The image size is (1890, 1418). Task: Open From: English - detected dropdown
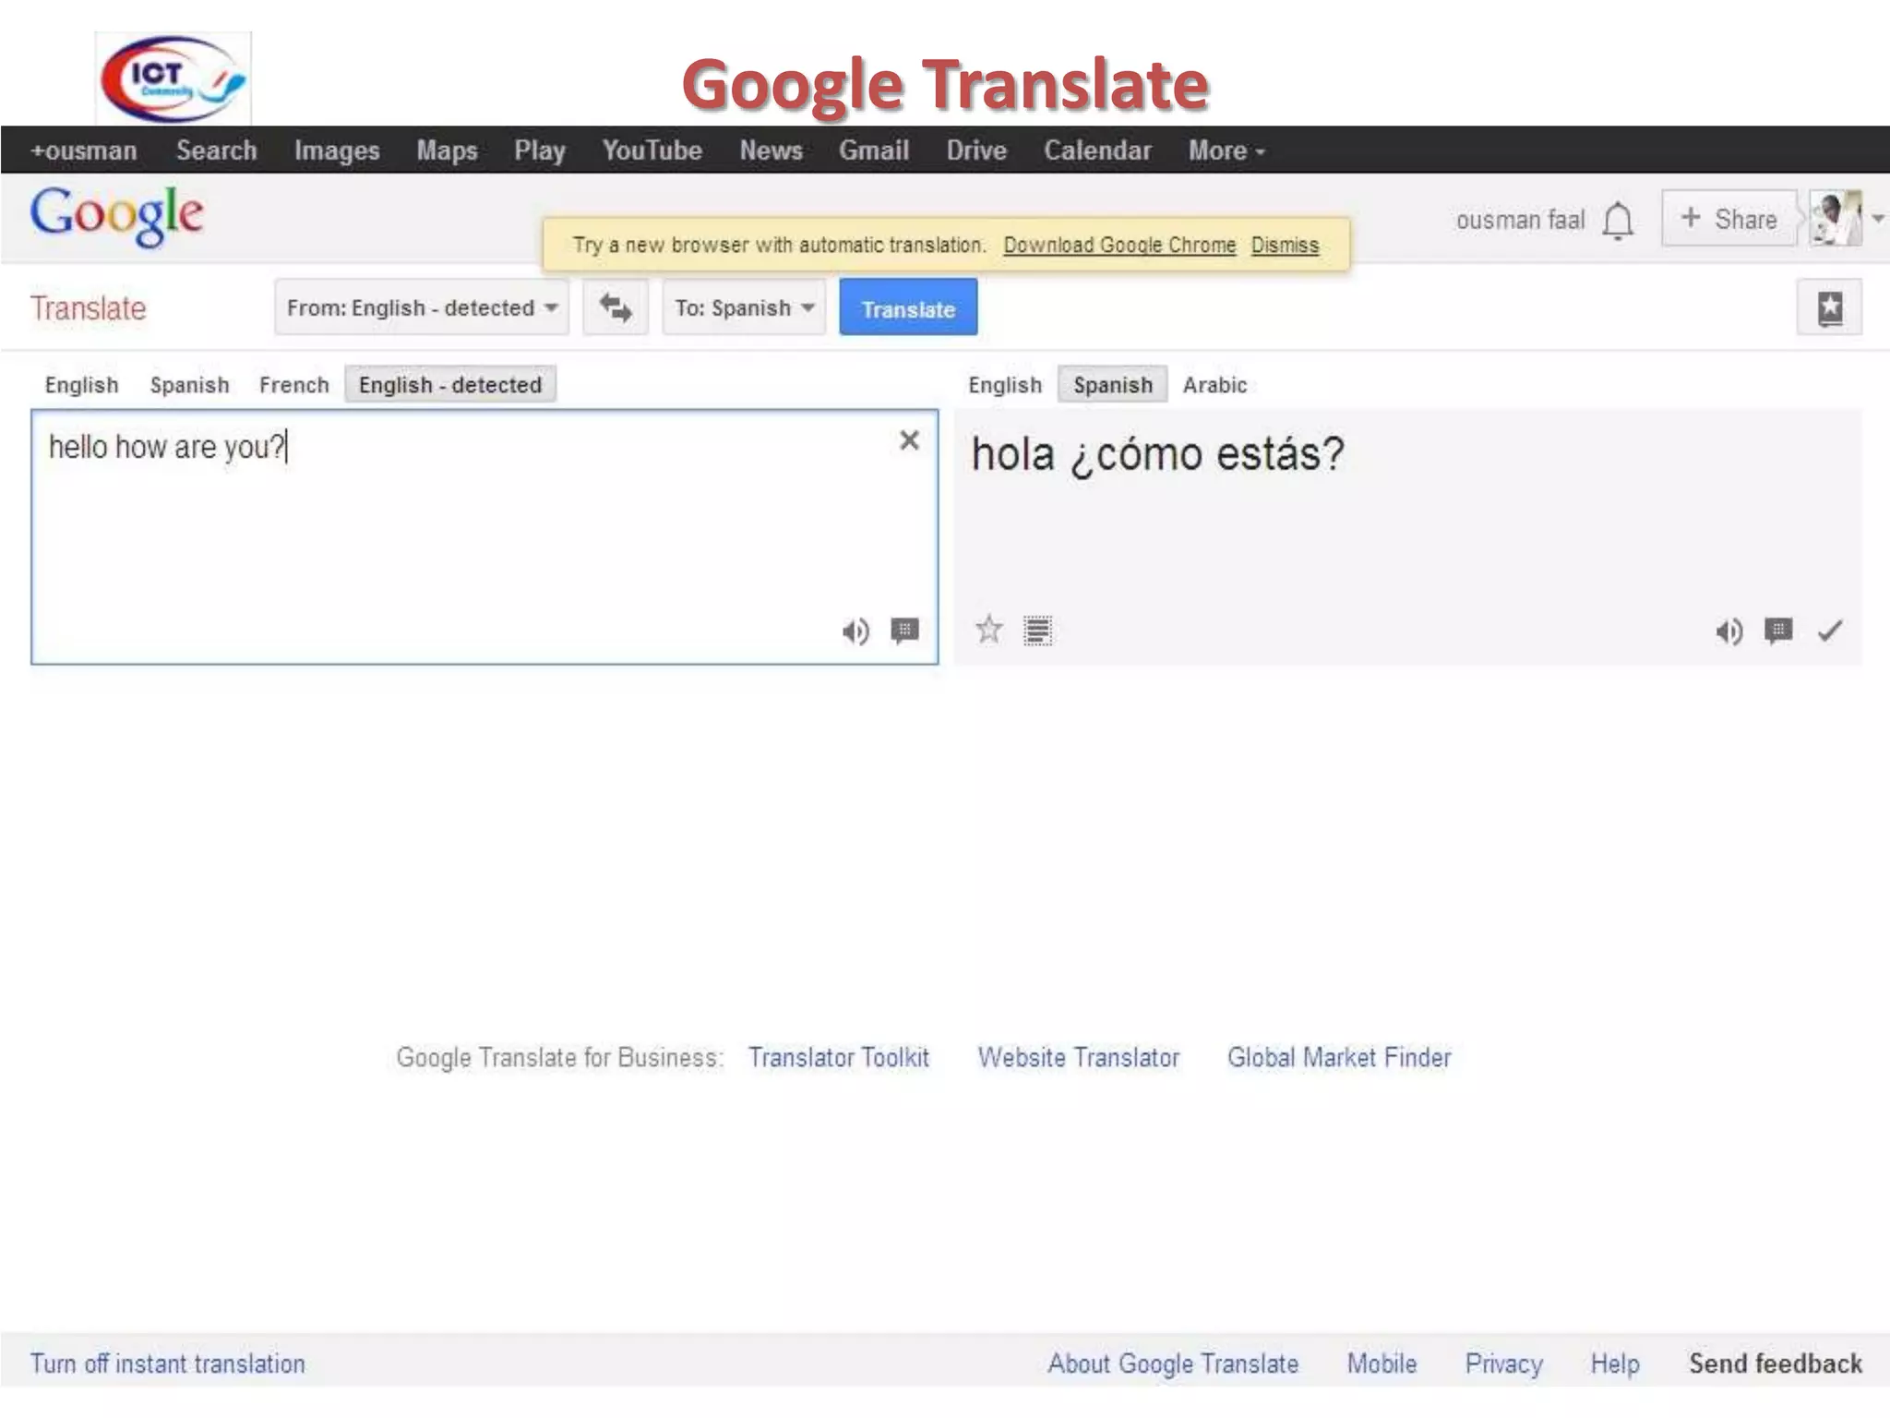click(422, 307)
